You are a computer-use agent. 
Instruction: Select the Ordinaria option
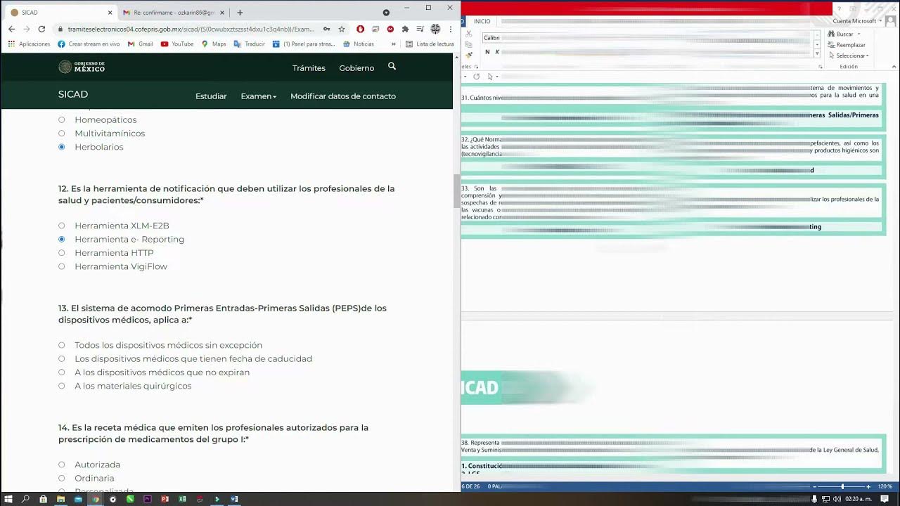point(62,478)
